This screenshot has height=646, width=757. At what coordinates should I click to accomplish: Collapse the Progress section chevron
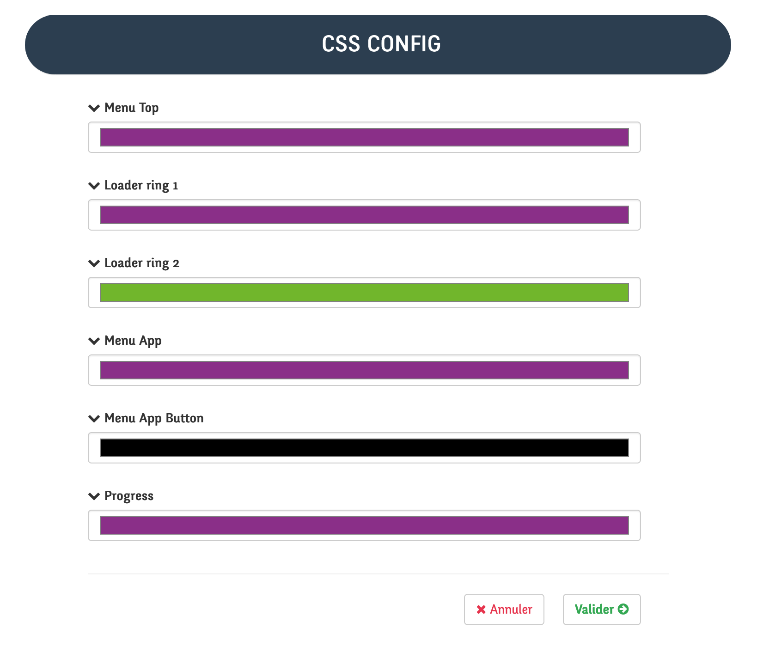(94, 496)
